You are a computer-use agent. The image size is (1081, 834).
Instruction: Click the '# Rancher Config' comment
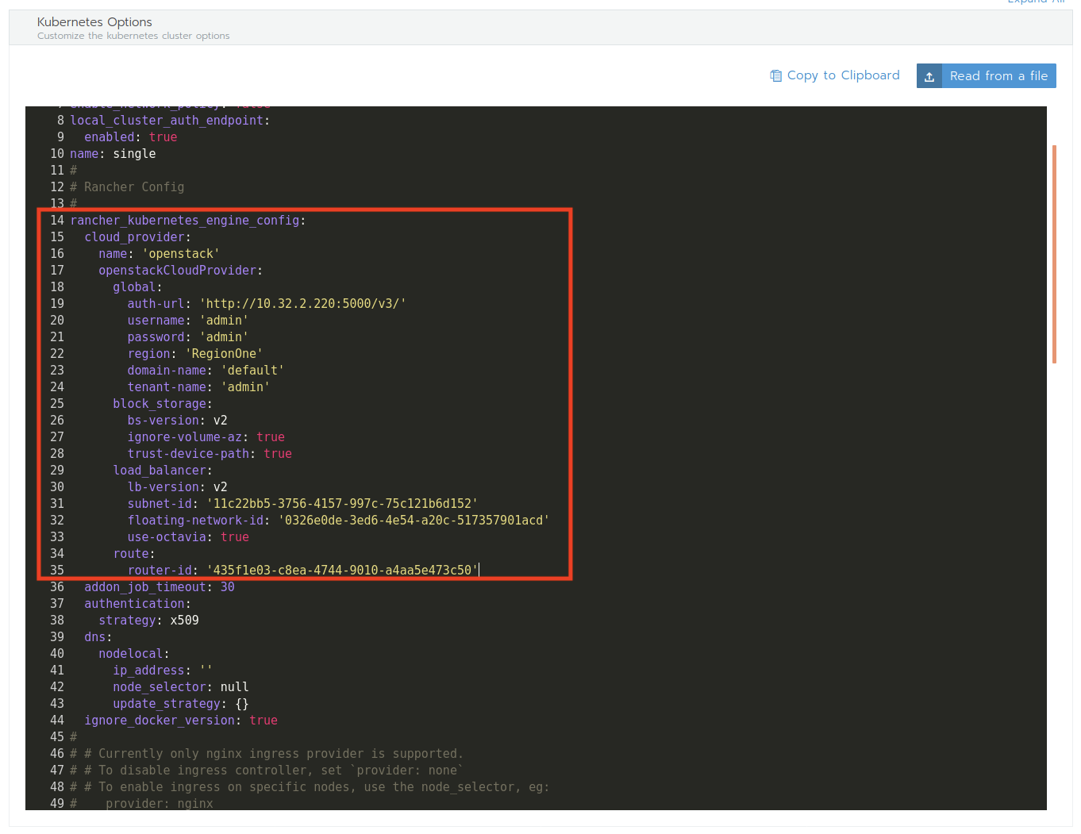(127, 187)
